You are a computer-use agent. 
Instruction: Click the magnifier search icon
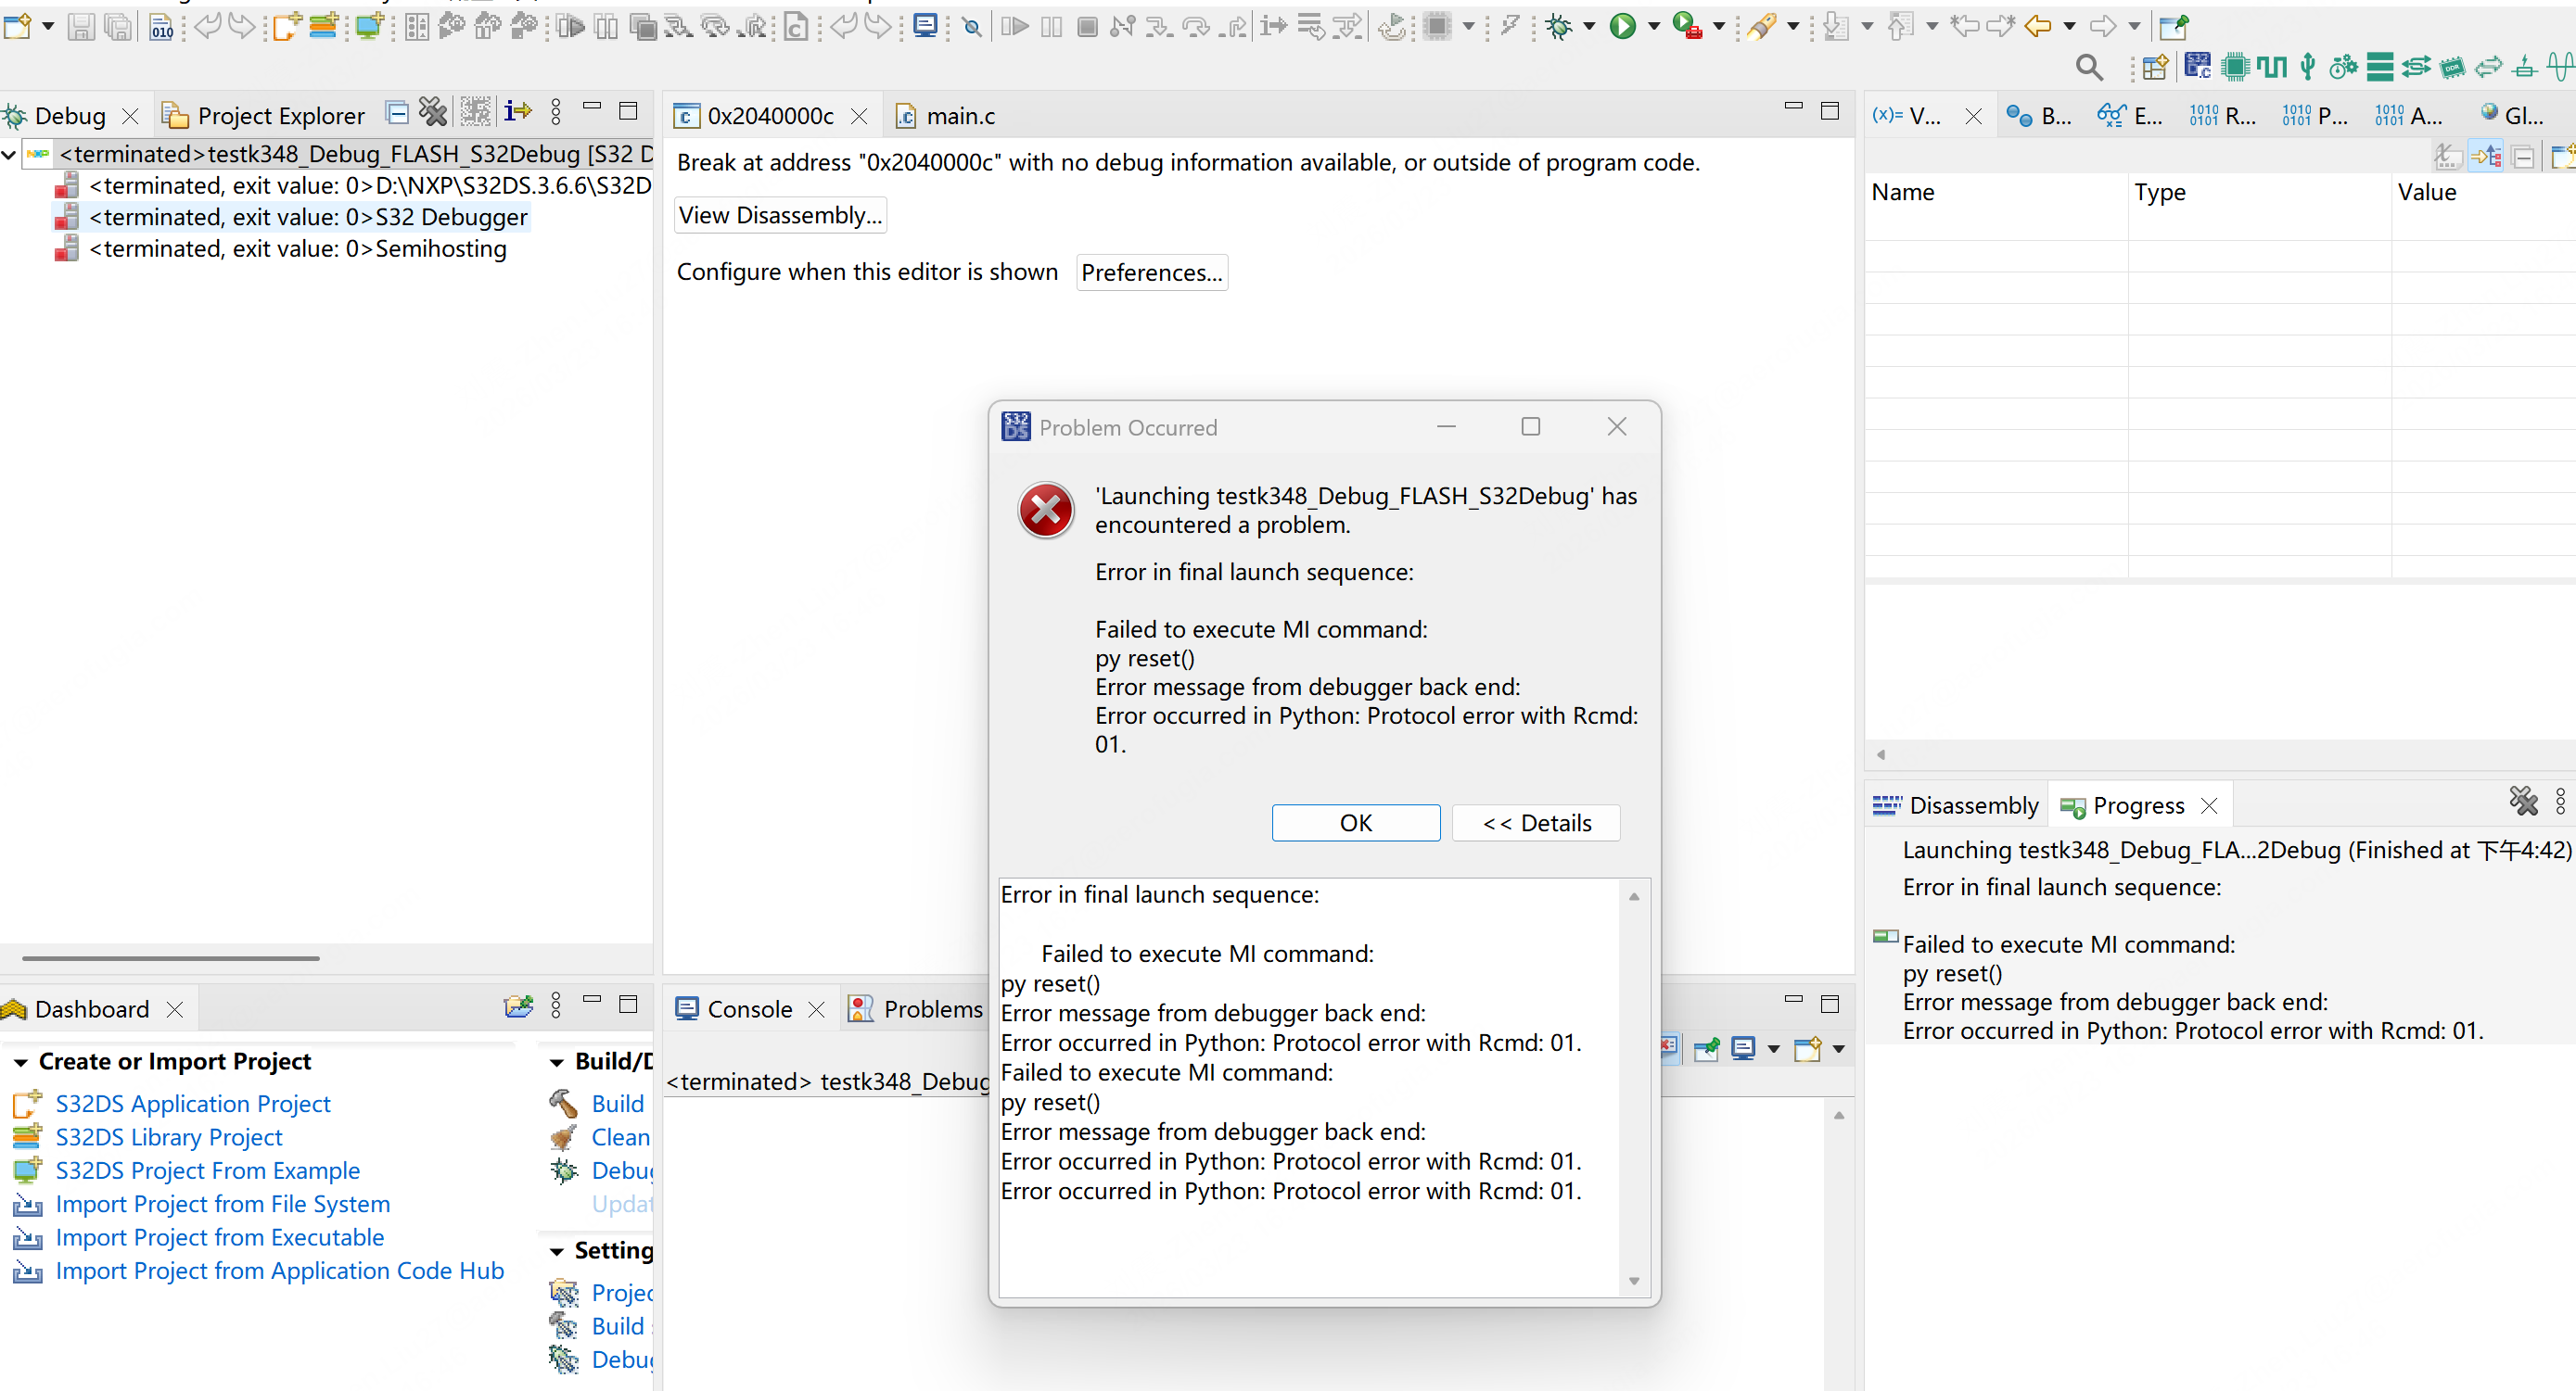pyautogui.click(x=2088, y=68)
